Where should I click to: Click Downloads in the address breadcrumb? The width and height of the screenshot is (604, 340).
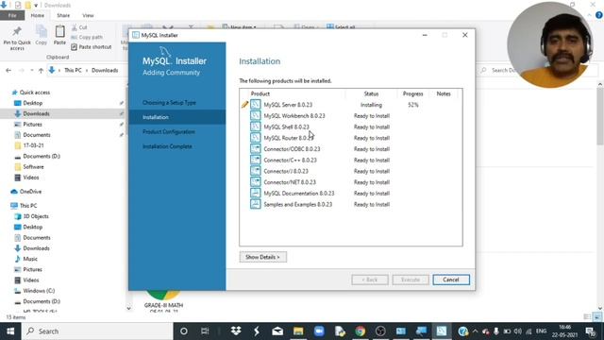coord(105,70)
